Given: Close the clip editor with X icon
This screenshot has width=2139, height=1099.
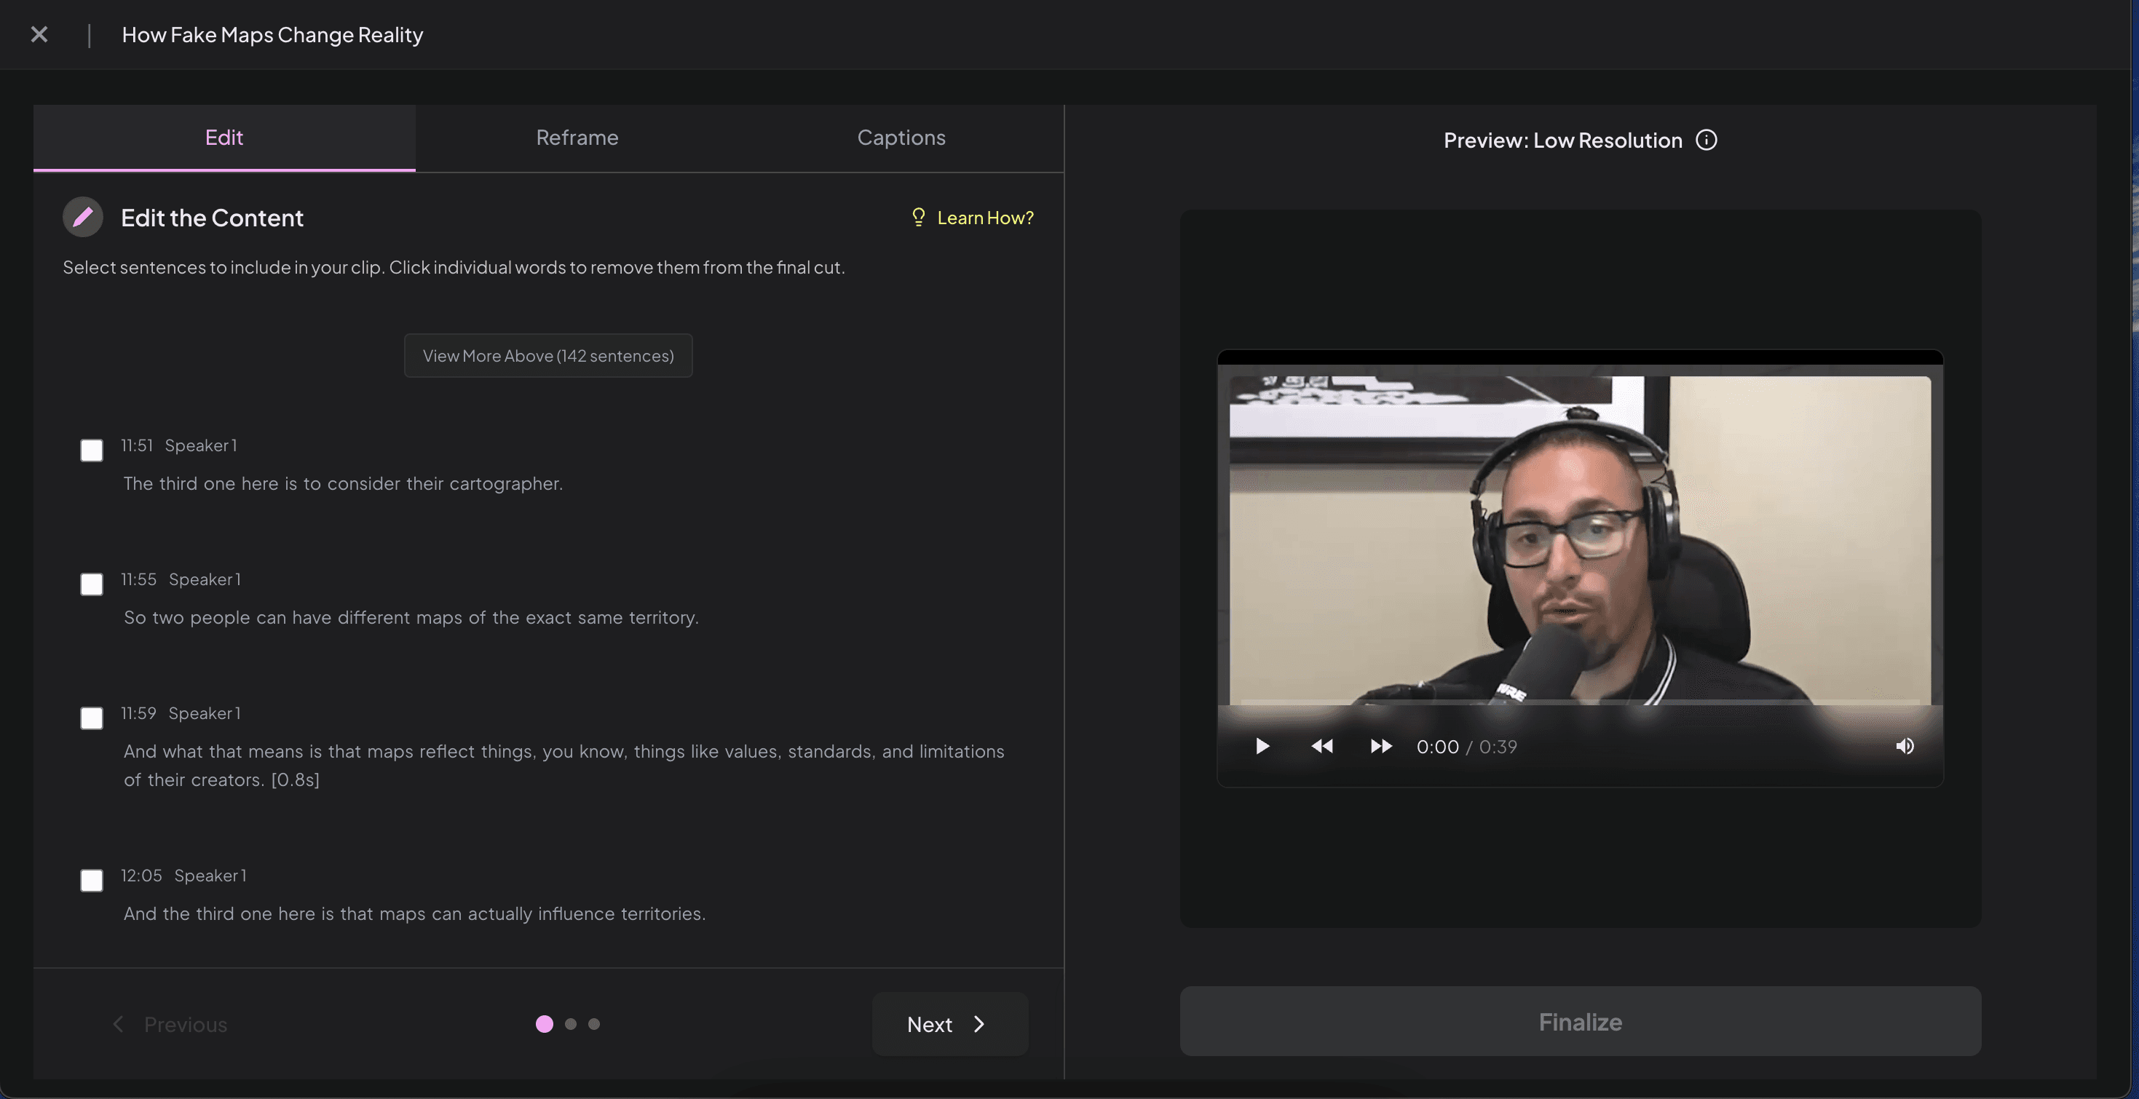Looking at the screenshot, I should (39, 34).
